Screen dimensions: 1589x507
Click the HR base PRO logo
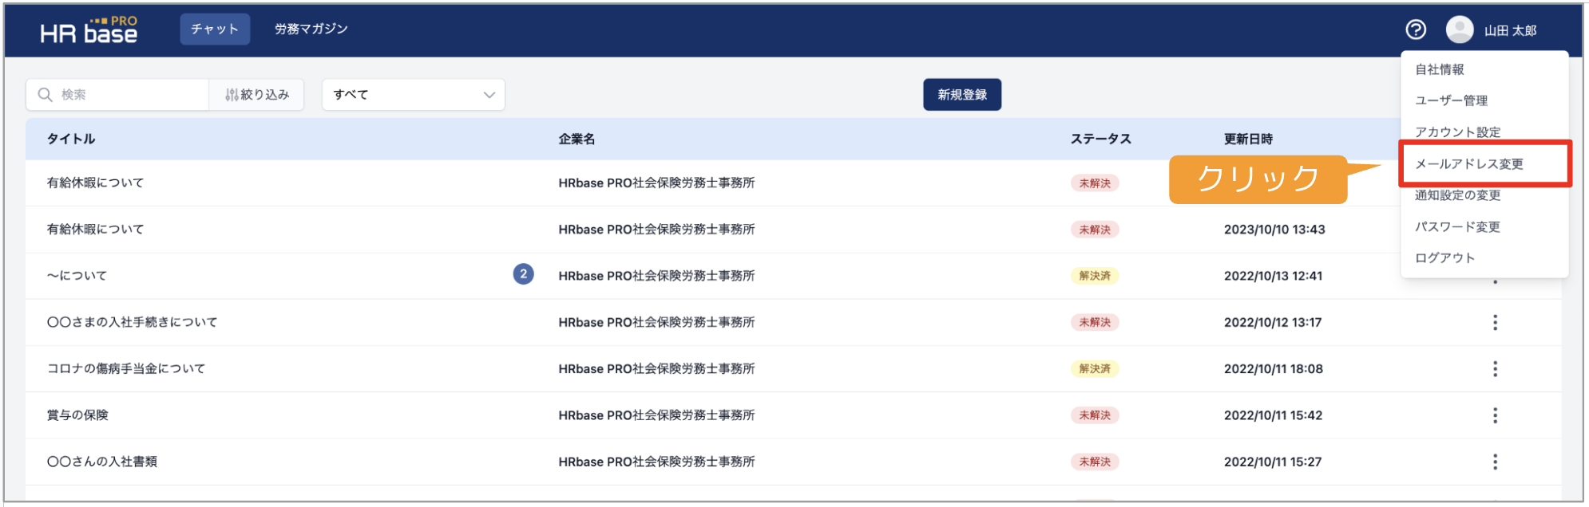89,30
